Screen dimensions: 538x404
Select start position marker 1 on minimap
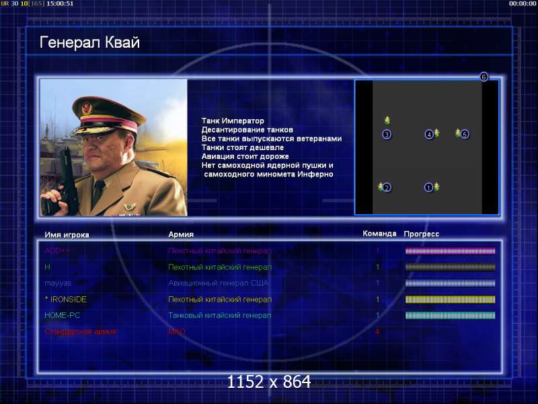[428, 188]
